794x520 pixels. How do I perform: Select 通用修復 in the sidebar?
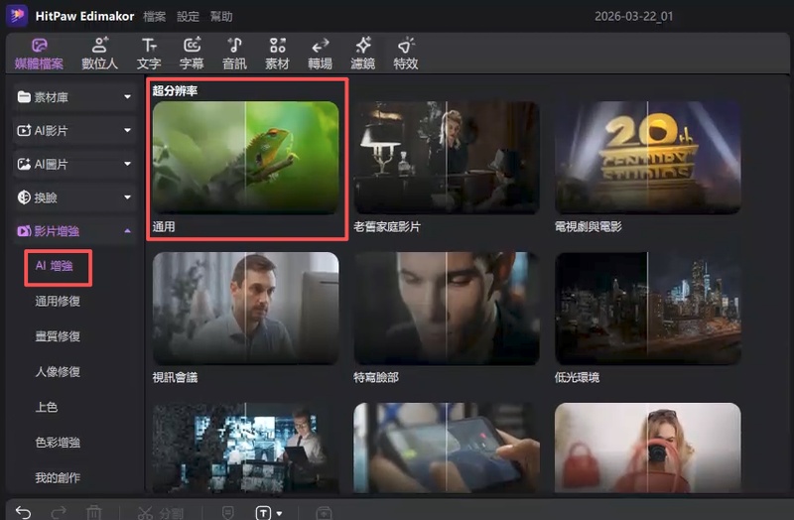pyautogui.click(x=58, y=302)
